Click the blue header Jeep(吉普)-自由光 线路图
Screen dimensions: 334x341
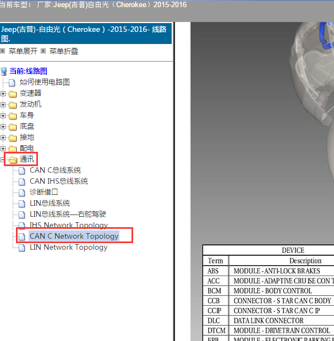86,34
